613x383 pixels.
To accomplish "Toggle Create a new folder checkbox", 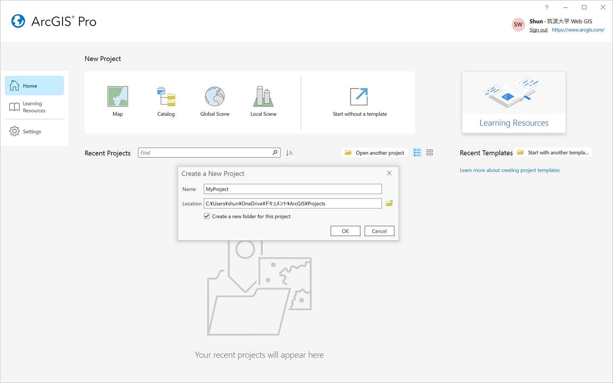I will click(x=207, y=216).
